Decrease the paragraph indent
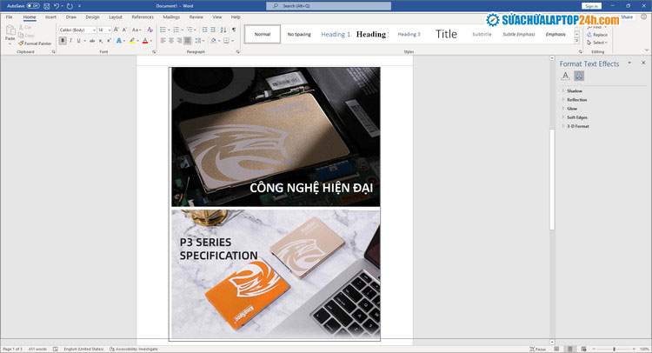Image resolution: width=652 pixels, height=353 pixels. 204,30
